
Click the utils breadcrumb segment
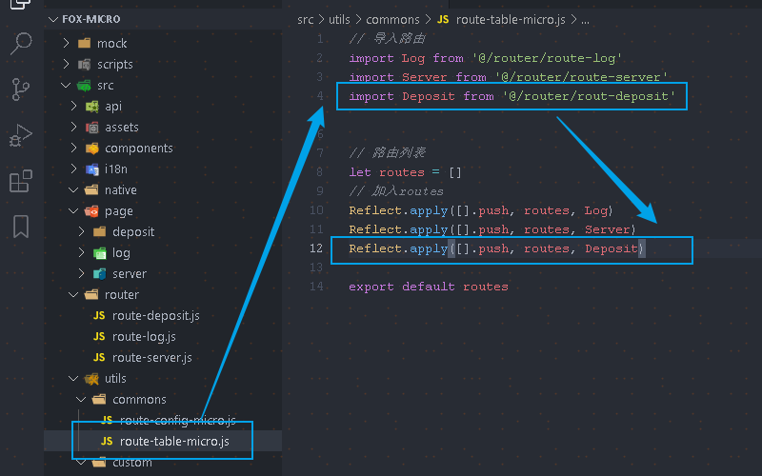339,18
